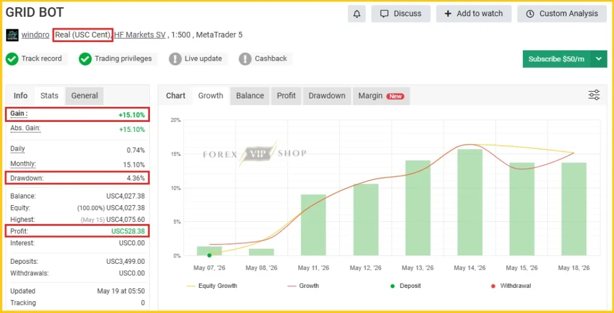Open Custom Analysis
This screenshot has height=313, width=614.
coord(562,14)
